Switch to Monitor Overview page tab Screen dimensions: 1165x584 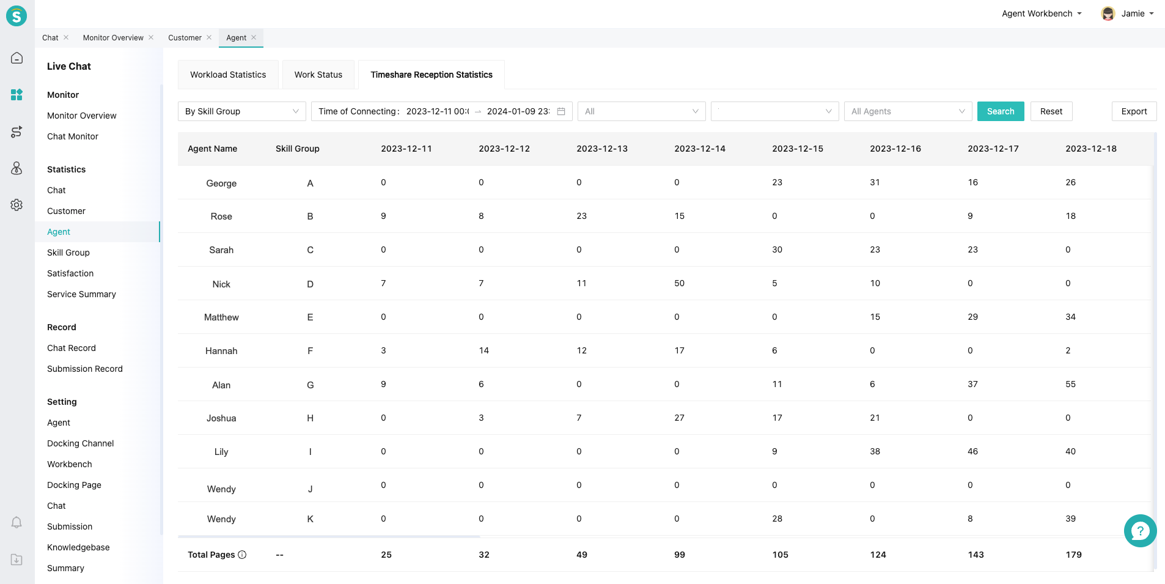113,37
